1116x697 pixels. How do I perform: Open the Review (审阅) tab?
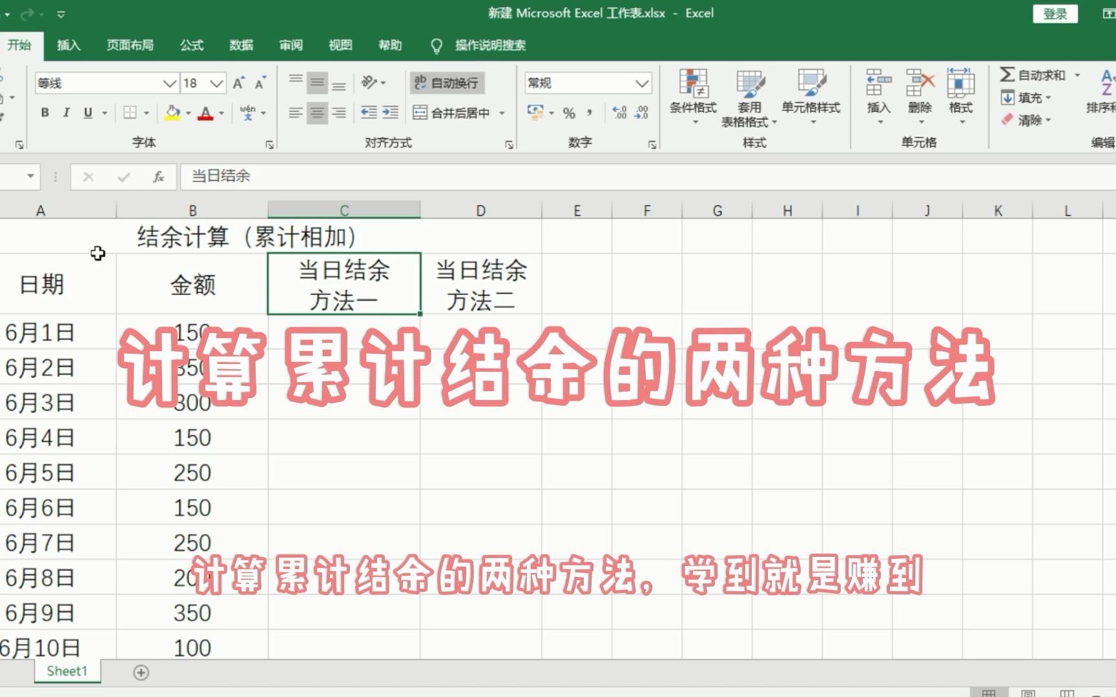[291, 45]
